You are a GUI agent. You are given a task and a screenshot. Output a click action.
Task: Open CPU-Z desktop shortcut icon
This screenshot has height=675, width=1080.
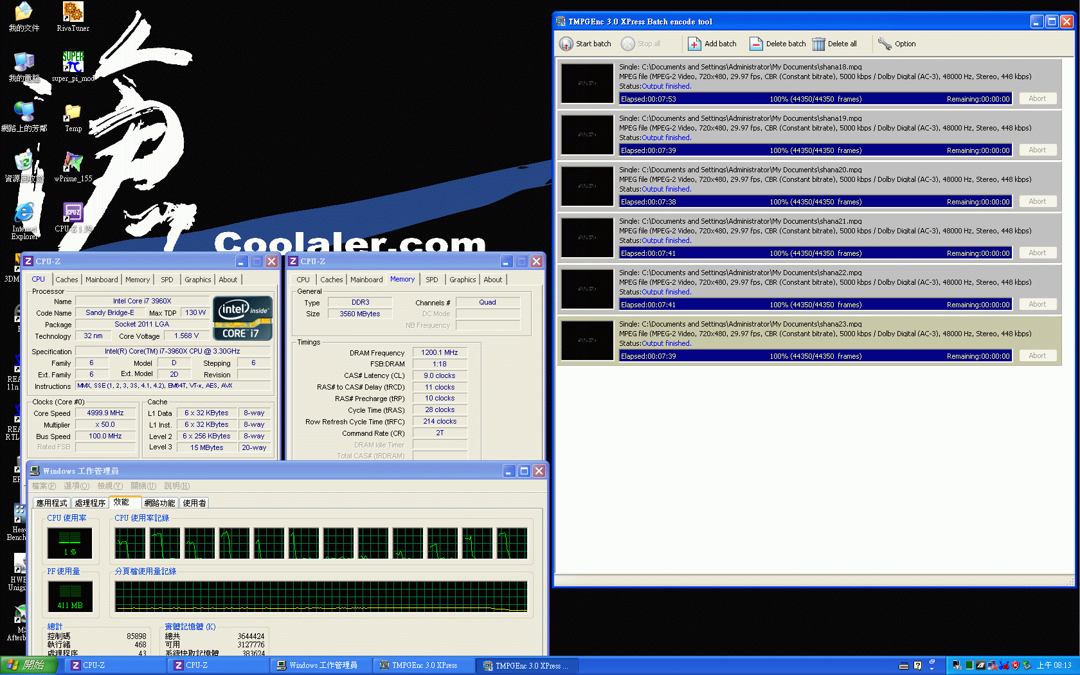(73, 218)
